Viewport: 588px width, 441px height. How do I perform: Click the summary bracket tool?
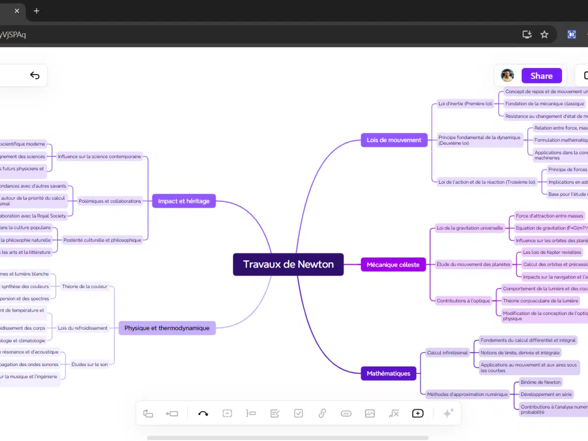click(x=251, y=414)
